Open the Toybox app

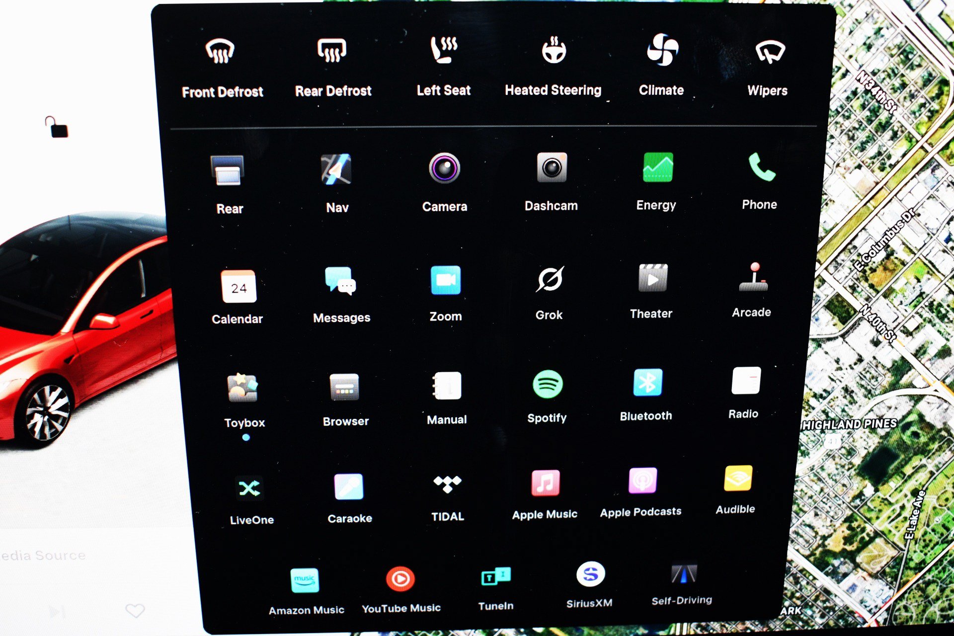[x=244, y=401]
